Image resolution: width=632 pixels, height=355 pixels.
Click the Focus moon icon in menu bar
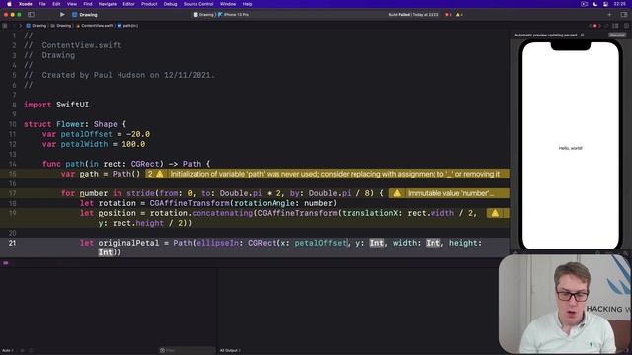point(595,4)
